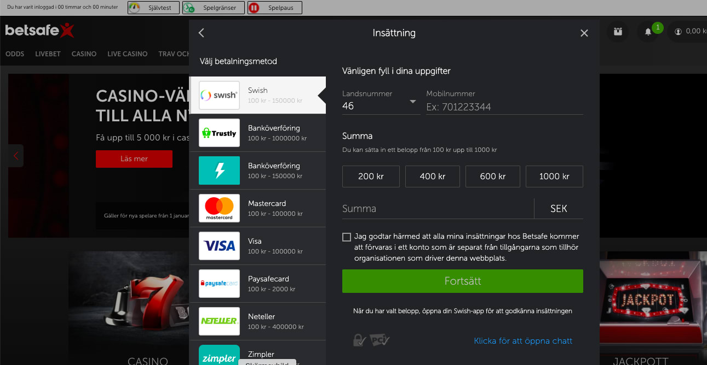Click the Spelgränser green icon
This screenshot has height=365, width=707.
click(x=189, y=8)
